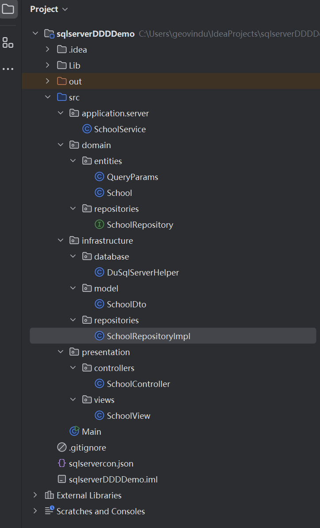Click the sqlservercon.json file icon
The image size is (320, 528).
62,463
